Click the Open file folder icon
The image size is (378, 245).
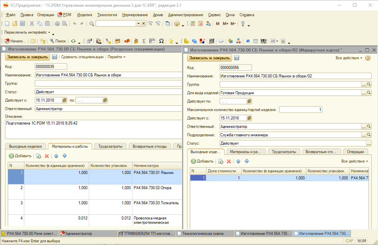[x=15, y=24]
